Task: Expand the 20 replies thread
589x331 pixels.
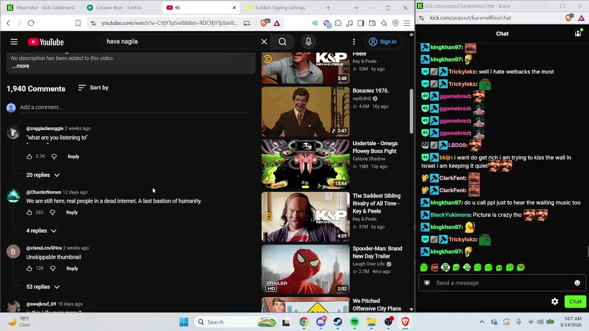Action: 43,175
